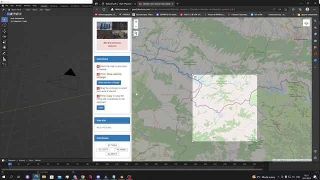Screen dimensions: 320x180
Task: Select the Scale tool in Blender toolbar
Action: click(4, 42)
